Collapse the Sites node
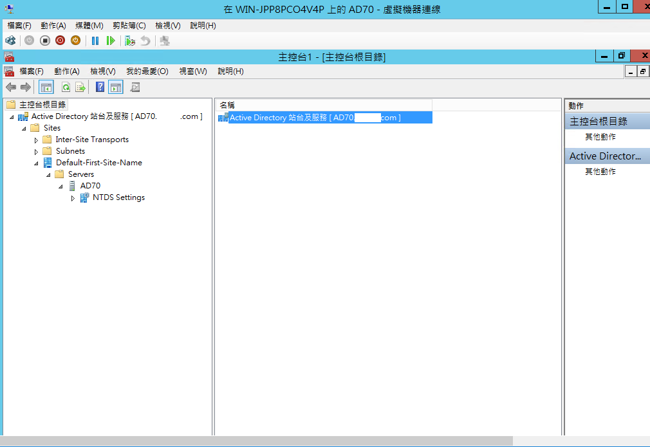The width and height of the screenshot is (650, 447). pyautogui.click(x=24, y=129)
